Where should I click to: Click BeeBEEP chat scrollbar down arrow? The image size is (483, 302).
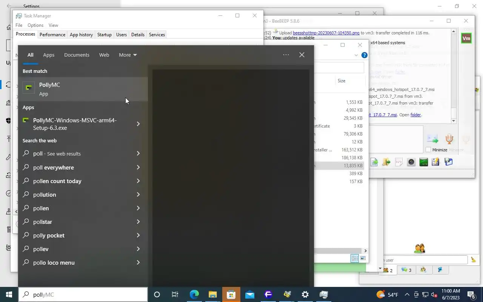454,121
